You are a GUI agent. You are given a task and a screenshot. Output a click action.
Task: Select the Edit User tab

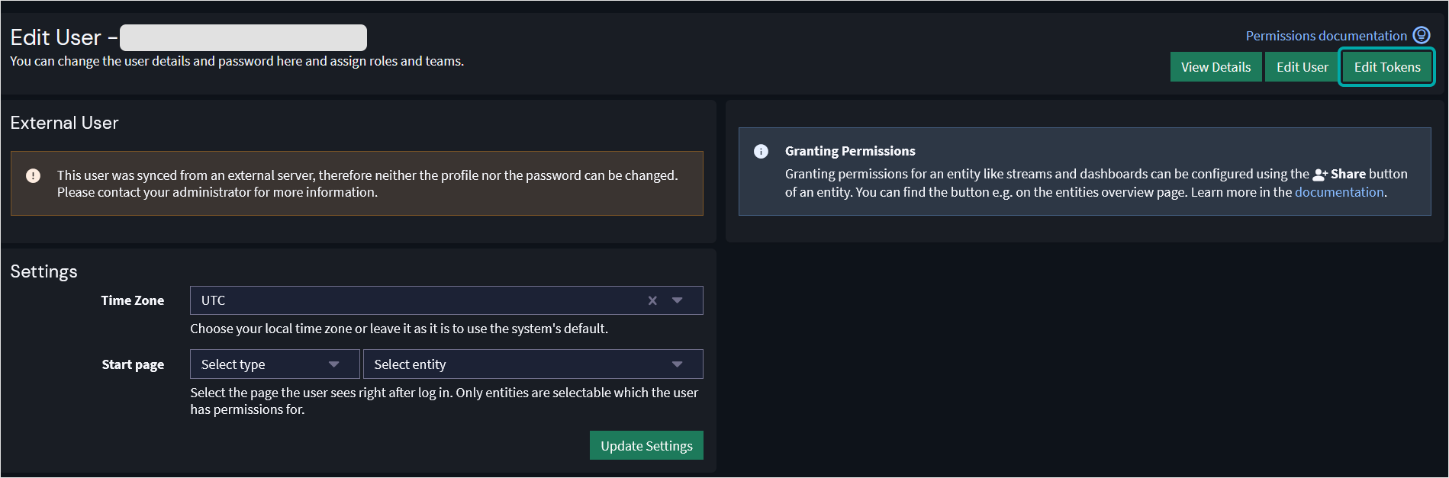pos(1302,66)
